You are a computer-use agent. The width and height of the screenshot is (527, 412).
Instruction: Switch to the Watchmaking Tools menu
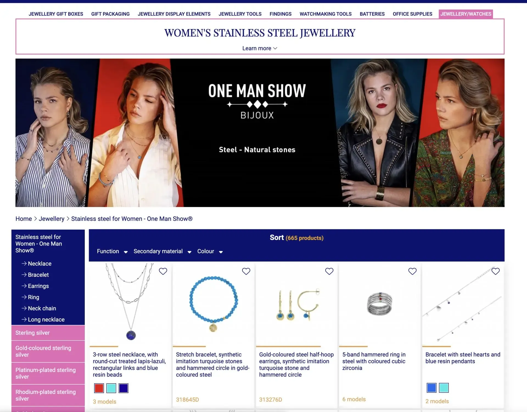(x=326, y=14)
